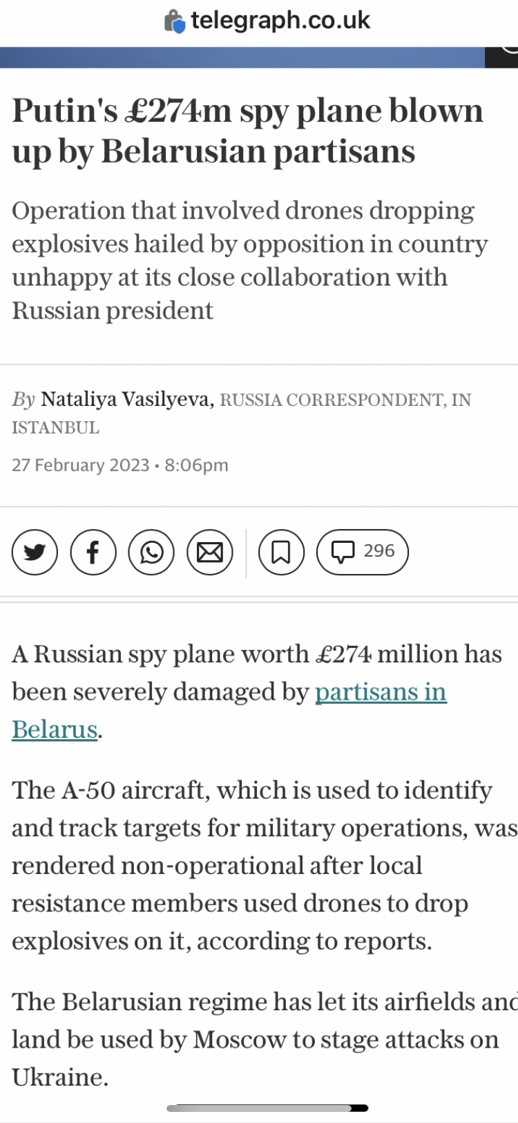Share article on Twitter
518x1123 pixels.
35,552
